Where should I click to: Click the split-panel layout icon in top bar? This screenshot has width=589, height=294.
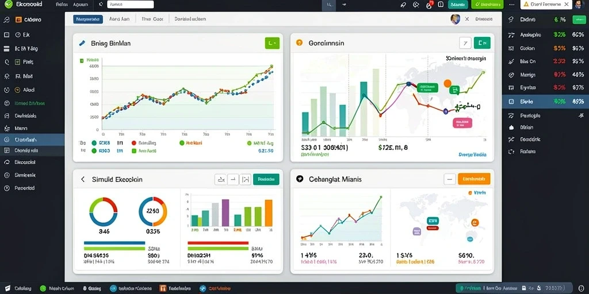[x=441, y=5]
